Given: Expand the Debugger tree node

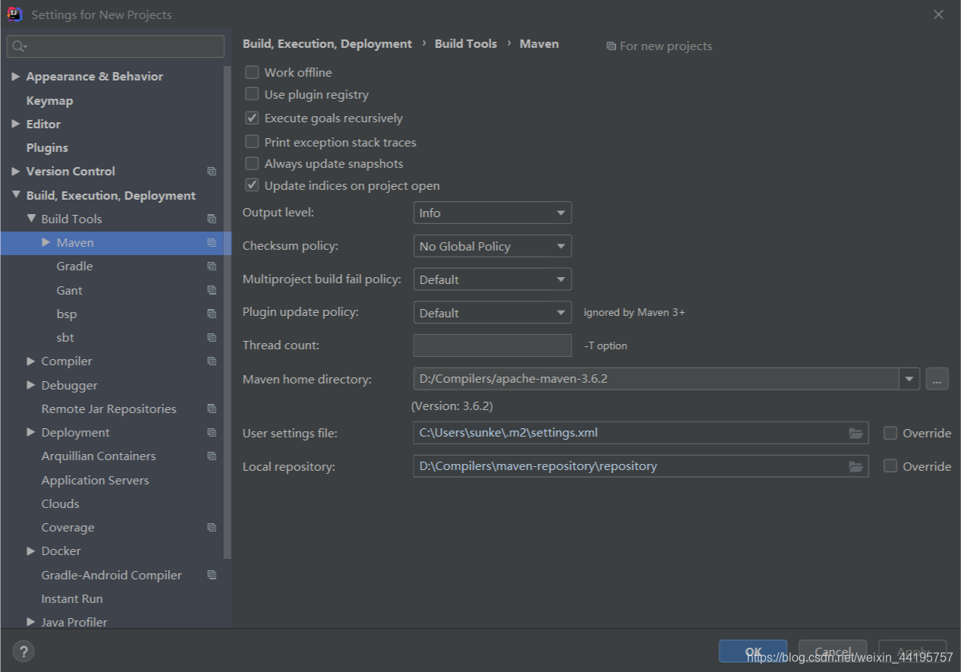Looking at the screenshot, I should click(x=31, y=385).
